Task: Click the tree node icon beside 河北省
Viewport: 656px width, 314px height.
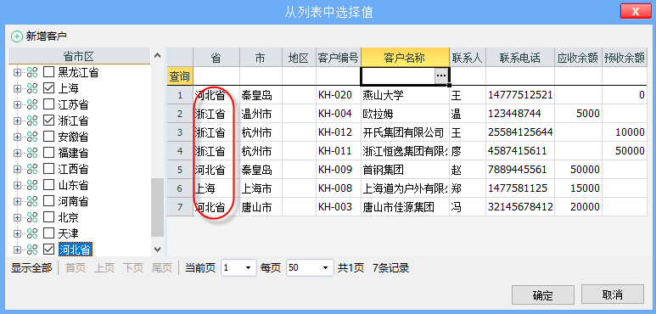Action: click(32, 250)
